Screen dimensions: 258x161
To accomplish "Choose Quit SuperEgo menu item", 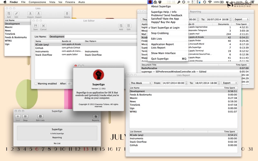I will (168, 59).
